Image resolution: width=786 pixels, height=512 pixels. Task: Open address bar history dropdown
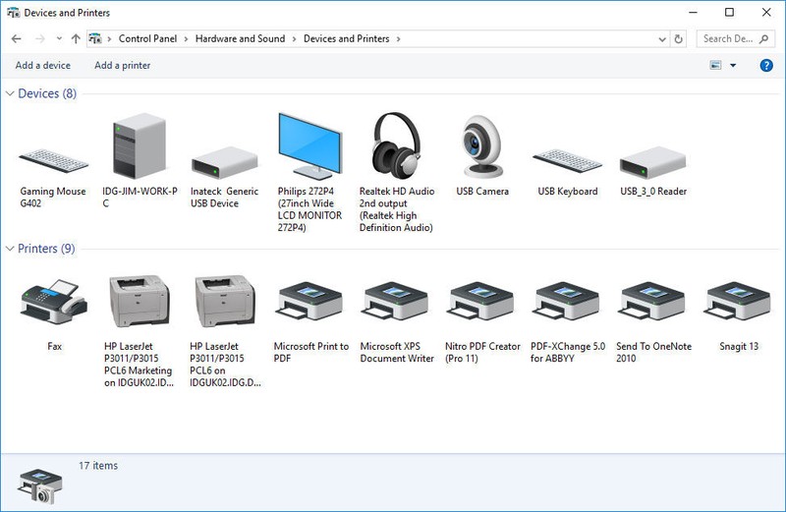click(663, 39)
